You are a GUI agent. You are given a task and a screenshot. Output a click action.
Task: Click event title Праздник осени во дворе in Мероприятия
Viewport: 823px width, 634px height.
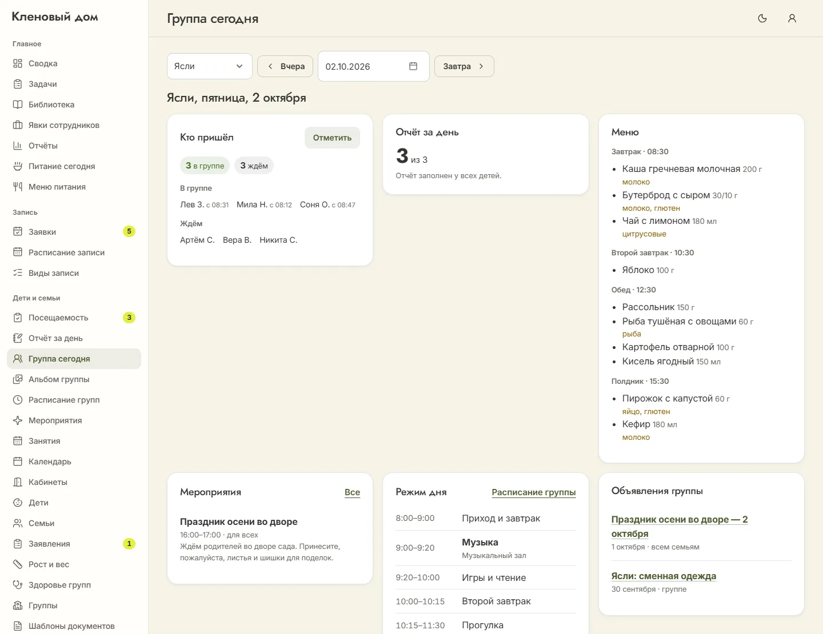[x=238, y=521]
